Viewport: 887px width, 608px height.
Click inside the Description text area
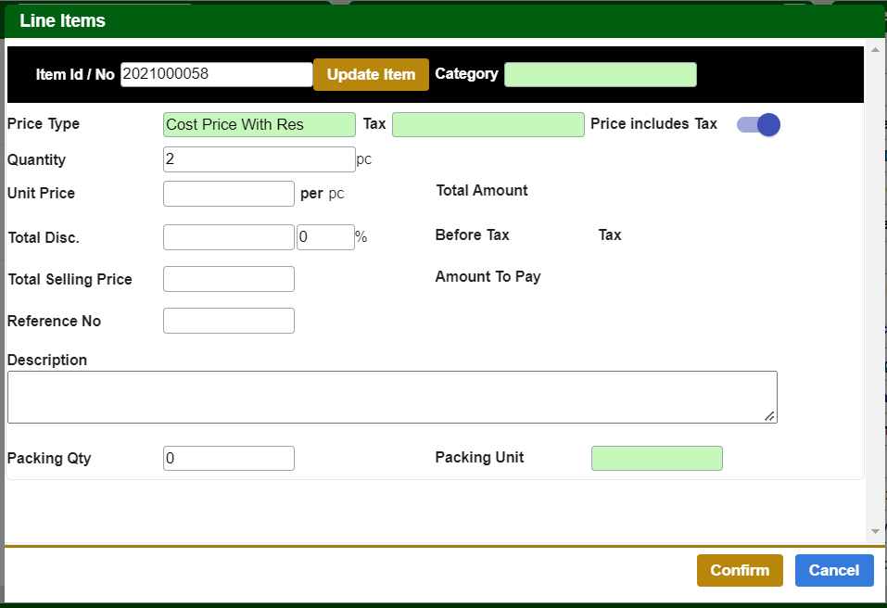click(x=391, y=397)
